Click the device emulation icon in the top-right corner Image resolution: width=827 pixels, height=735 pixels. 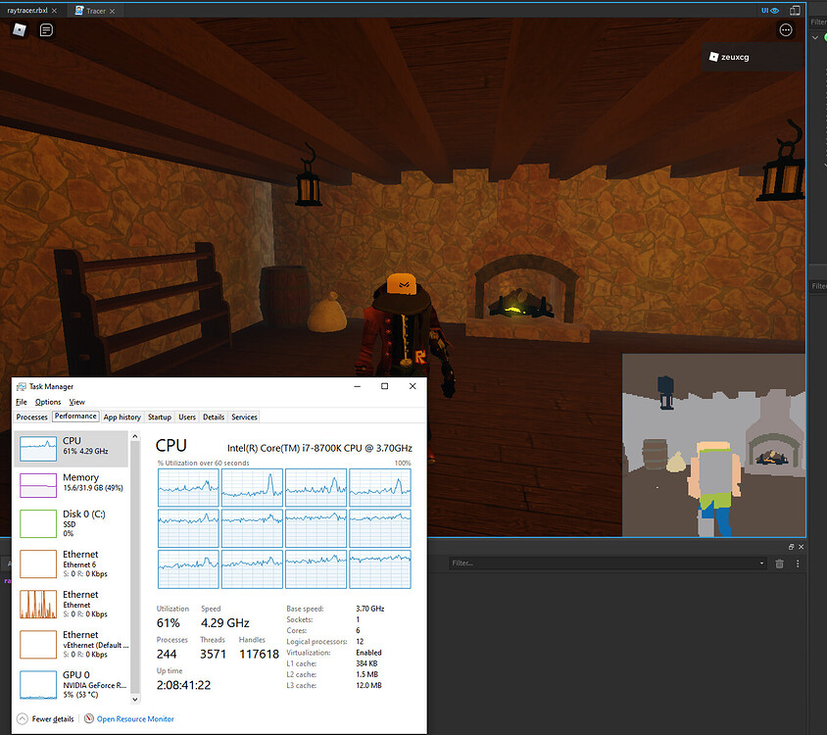point(796,10)
